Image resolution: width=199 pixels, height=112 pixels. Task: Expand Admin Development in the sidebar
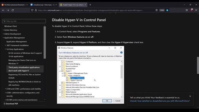[3, 34]
